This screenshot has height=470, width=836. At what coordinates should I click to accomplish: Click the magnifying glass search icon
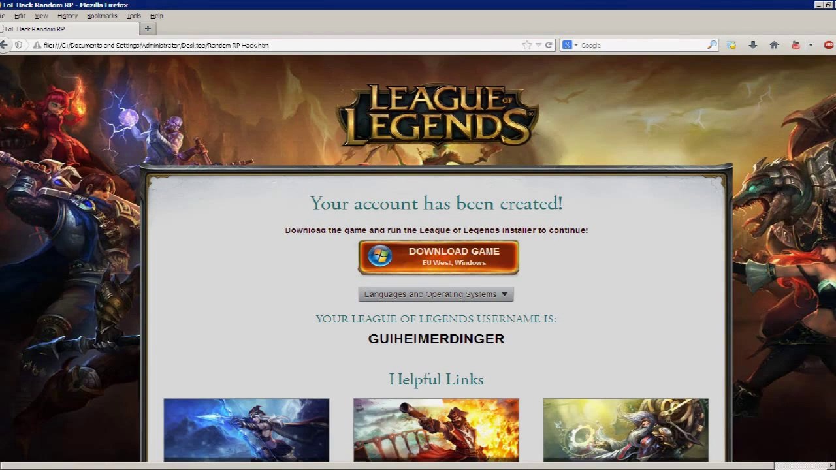point(712,45)
